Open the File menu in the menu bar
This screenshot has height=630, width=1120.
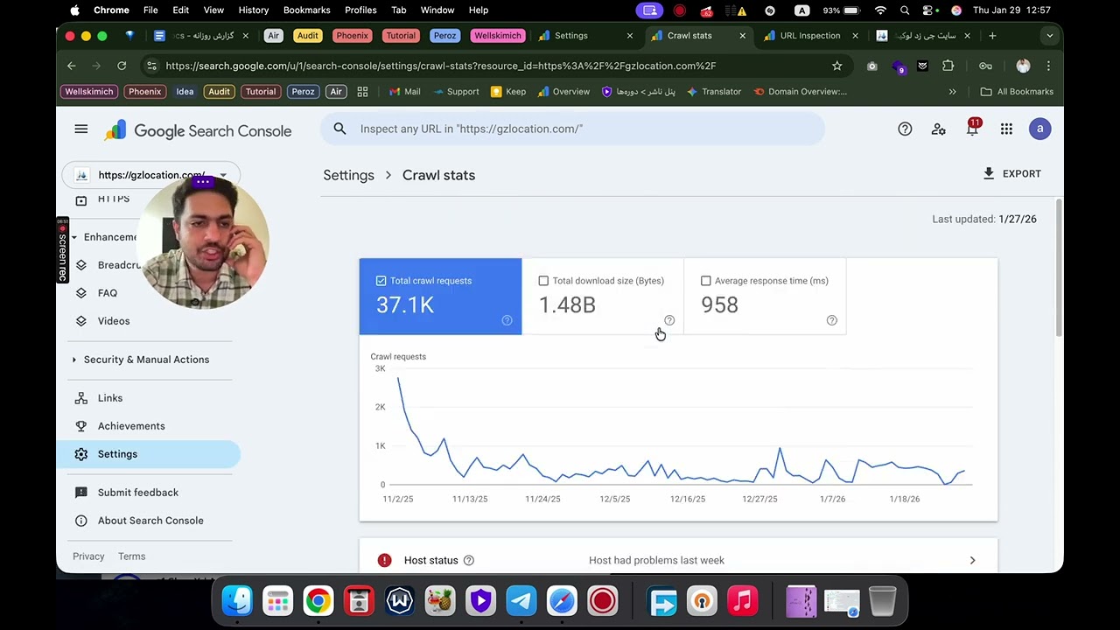tap(150, 10)
